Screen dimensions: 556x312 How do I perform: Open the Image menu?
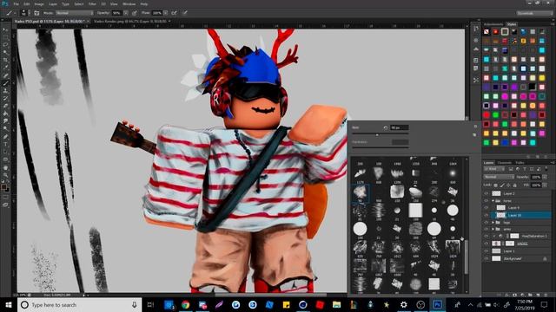tap(39, 3)
